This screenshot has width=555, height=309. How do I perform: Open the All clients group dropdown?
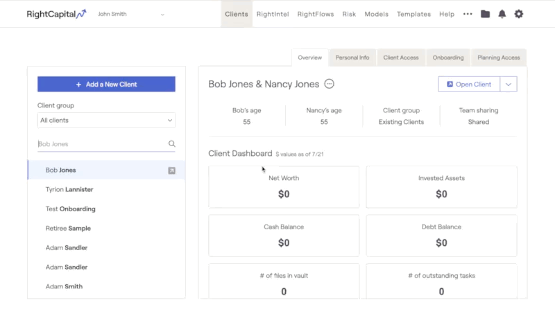coord(106,121)
